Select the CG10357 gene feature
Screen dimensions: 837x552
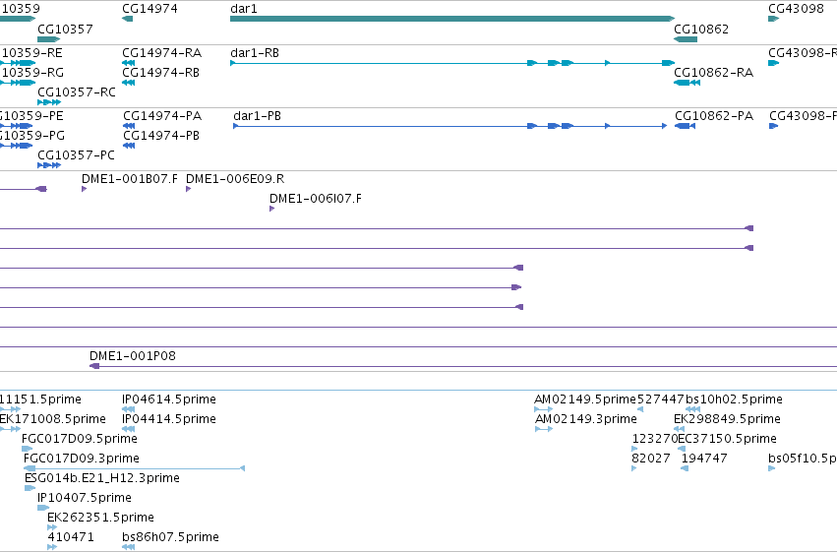(x=48, y=39)
